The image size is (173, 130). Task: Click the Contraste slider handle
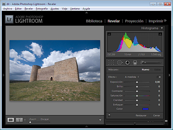[137, 91]
